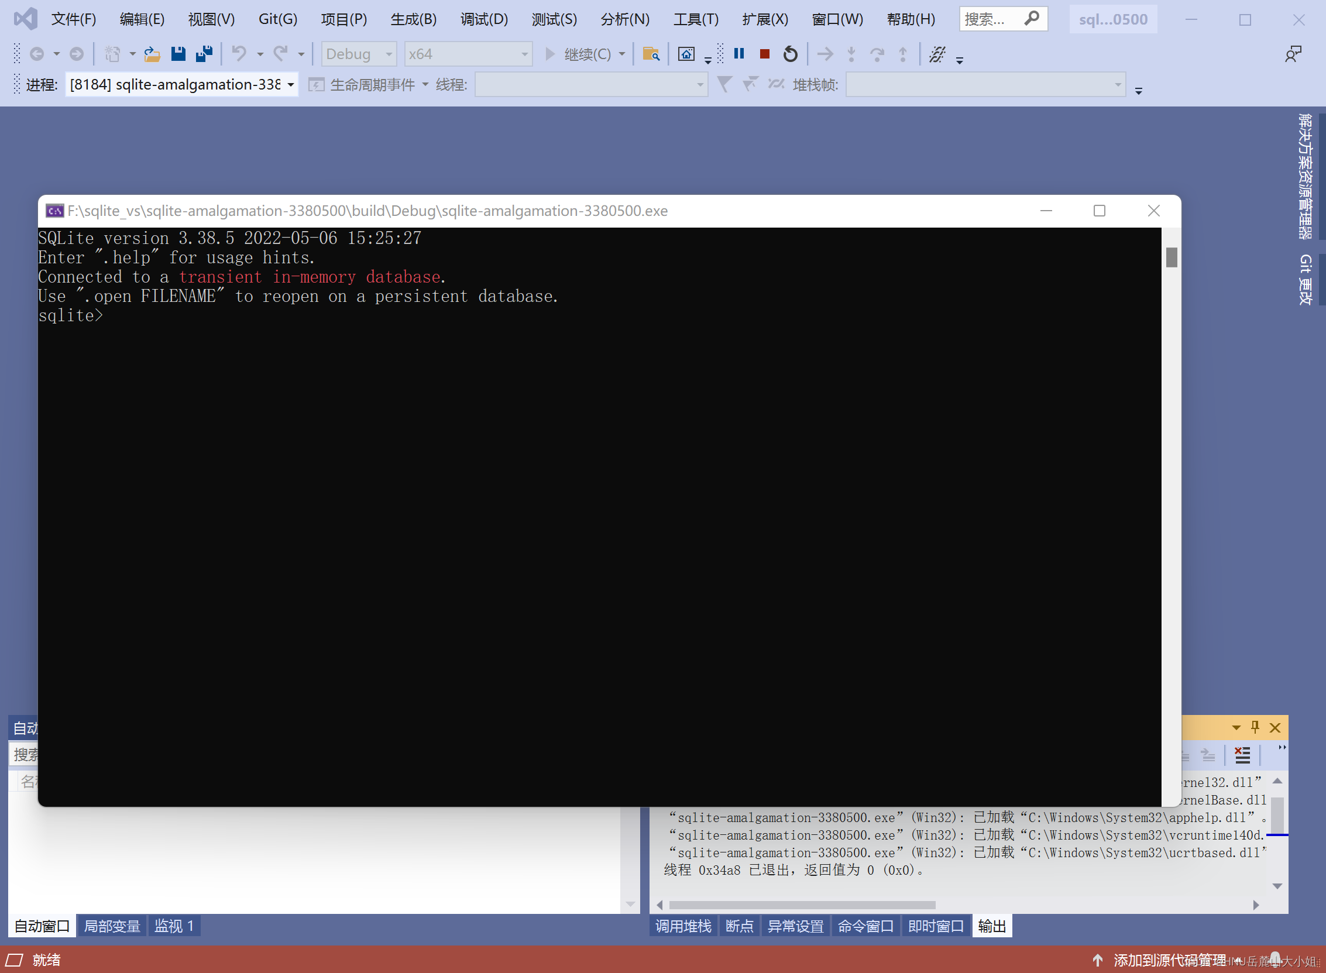
Task: Switch to the 即时窗口 tab
Action: pos(936,926)
